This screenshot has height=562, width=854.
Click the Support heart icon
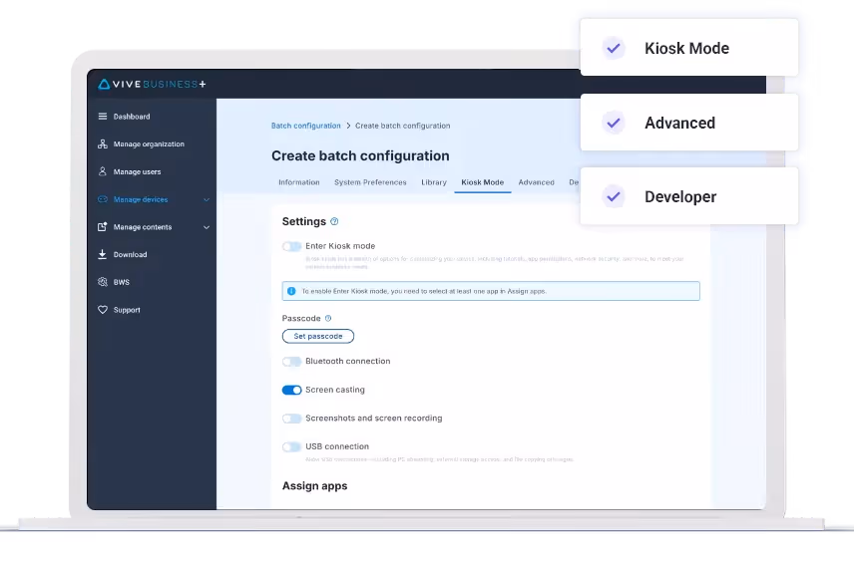103,310
